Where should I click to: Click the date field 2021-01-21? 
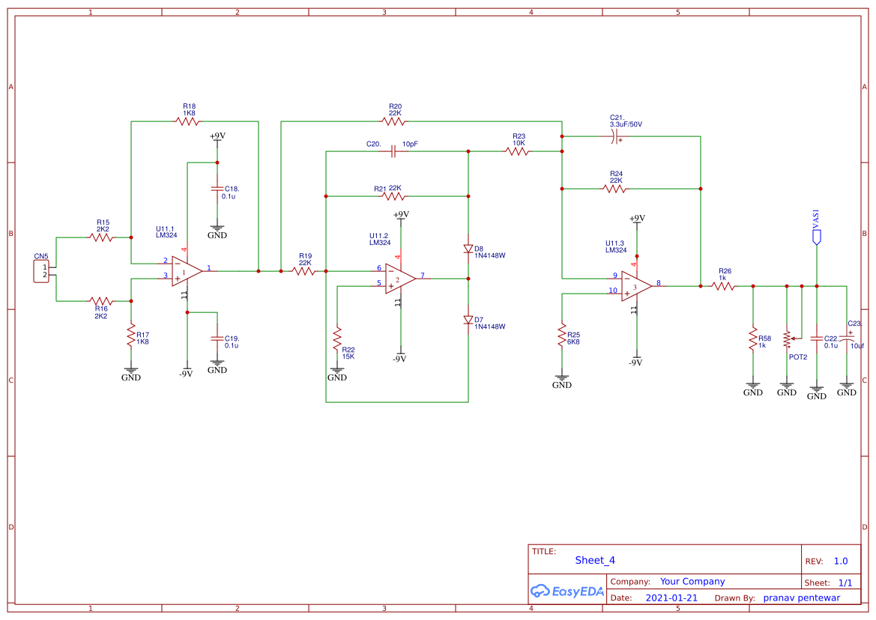coord(672,597)
